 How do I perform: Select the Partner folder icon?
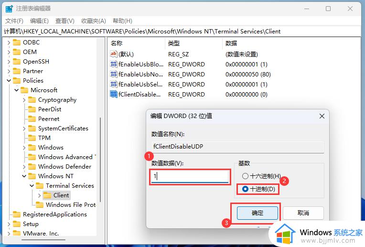click(17, 71)
